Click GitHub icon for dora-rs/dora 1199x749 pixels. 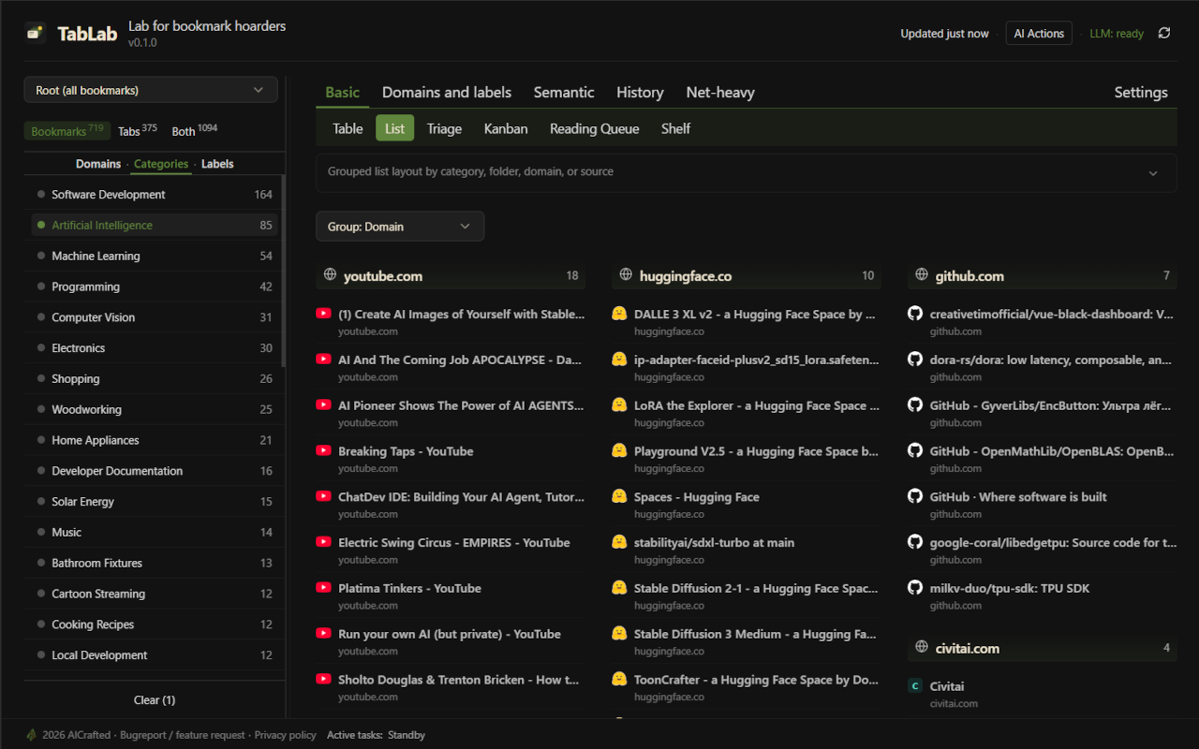(915, 360)
